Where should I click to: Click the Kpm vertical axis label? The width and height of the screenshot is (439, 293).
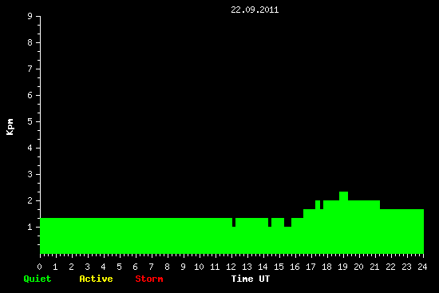tap(10, 127)
